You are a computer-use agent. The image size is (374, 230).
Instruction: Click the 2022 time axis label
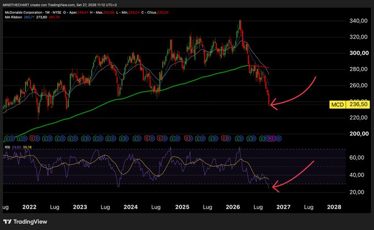29,207
